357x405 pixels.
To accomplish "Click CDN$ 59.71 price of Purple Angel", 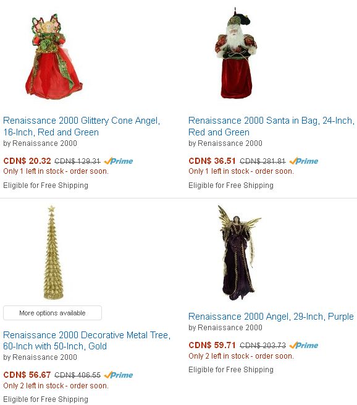I will [212, 345].
